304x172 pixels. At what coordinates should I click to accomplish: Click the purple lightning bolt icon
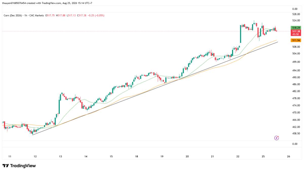pos(277,138)
